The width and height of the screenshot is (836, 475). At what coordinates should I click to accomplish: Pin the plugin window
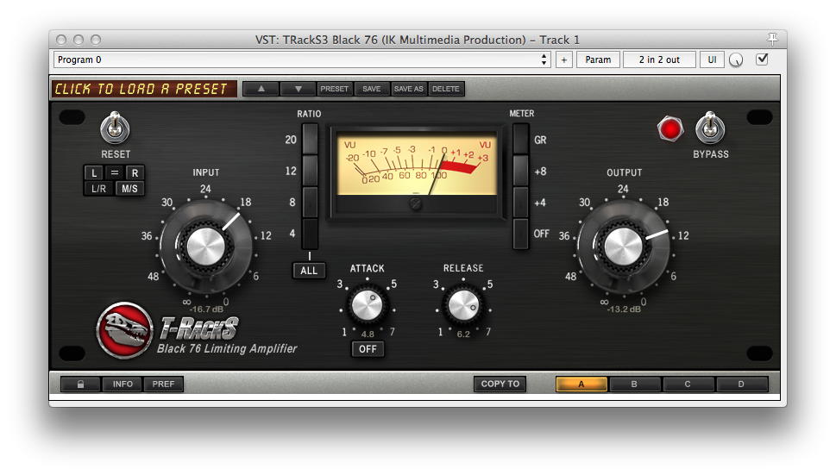coord(772,39)
